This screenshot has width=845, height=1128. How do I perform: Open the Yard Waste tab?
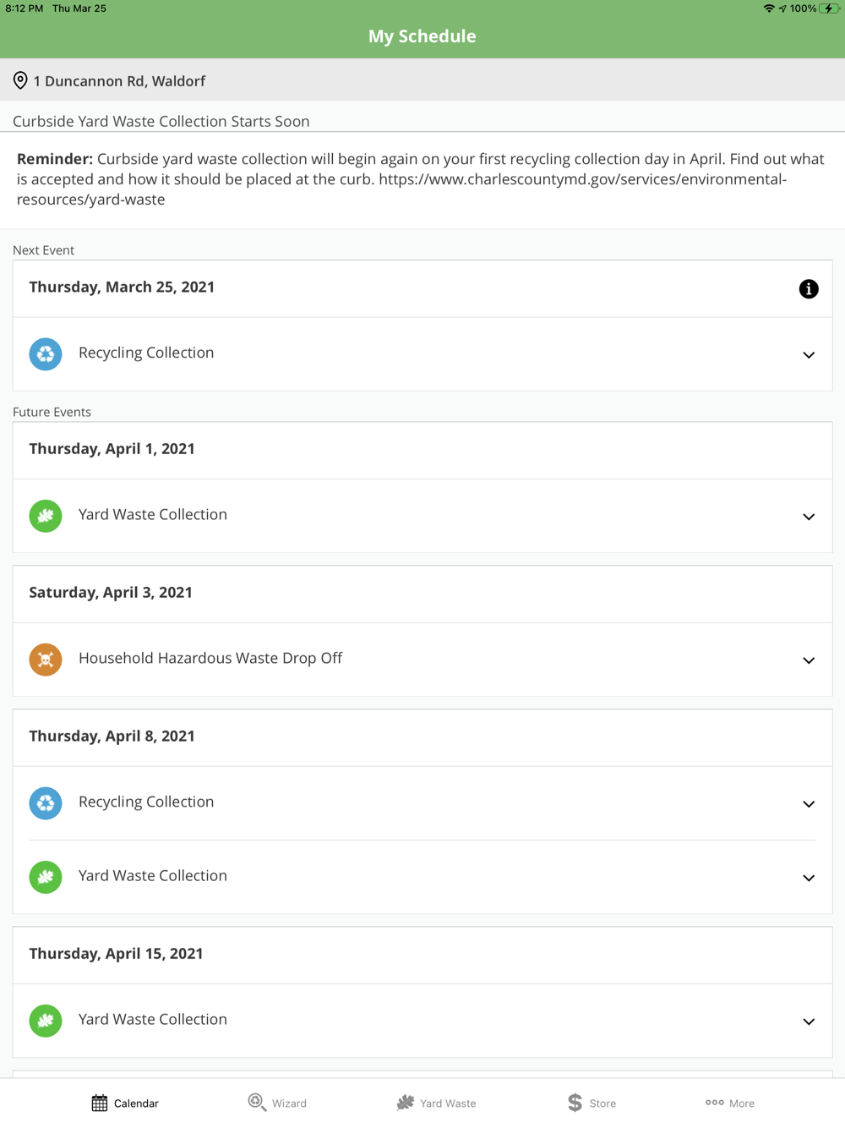tap(436, 1103)
